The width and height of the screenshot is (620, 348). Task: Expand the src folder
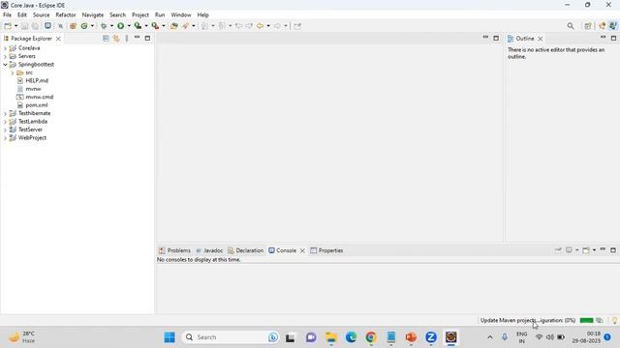tap(13, 73)
